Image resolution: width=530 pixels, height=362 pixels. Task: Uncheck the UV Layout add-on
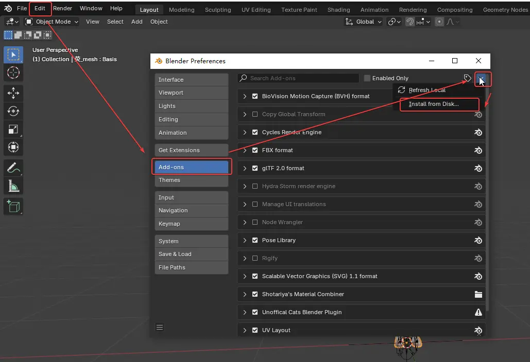pyautogui.click(x=255, y=330)
